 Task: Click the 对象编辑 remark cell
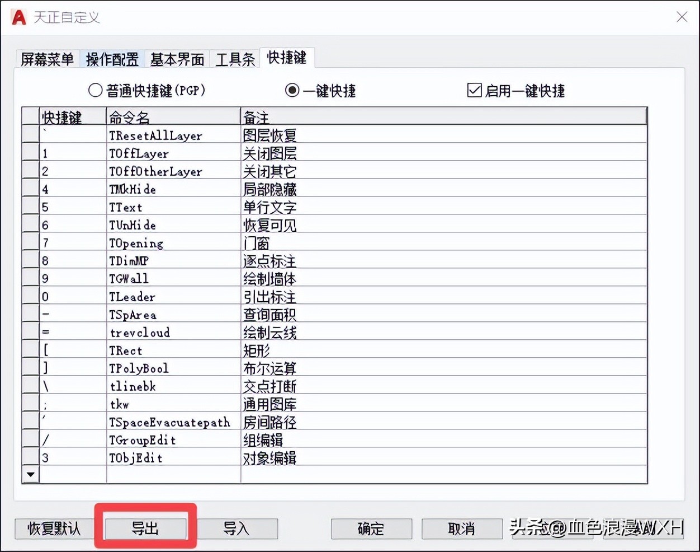[x=444, y=457]
